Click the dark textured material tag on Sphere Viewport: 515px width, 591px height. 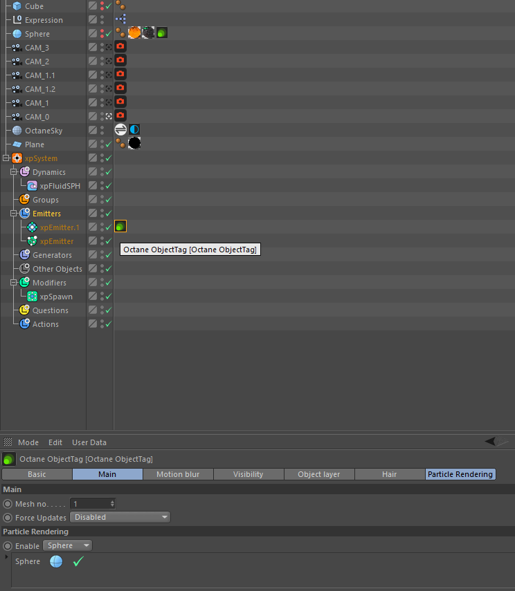point(148,32)
